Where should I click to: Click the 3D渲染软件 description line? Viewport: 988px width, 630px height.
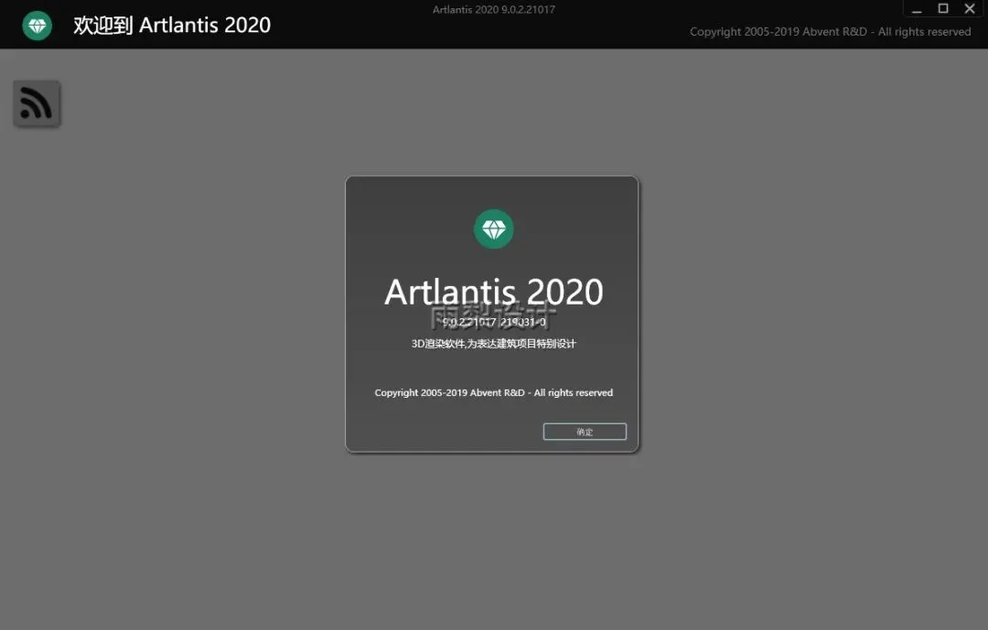point(493,344)
